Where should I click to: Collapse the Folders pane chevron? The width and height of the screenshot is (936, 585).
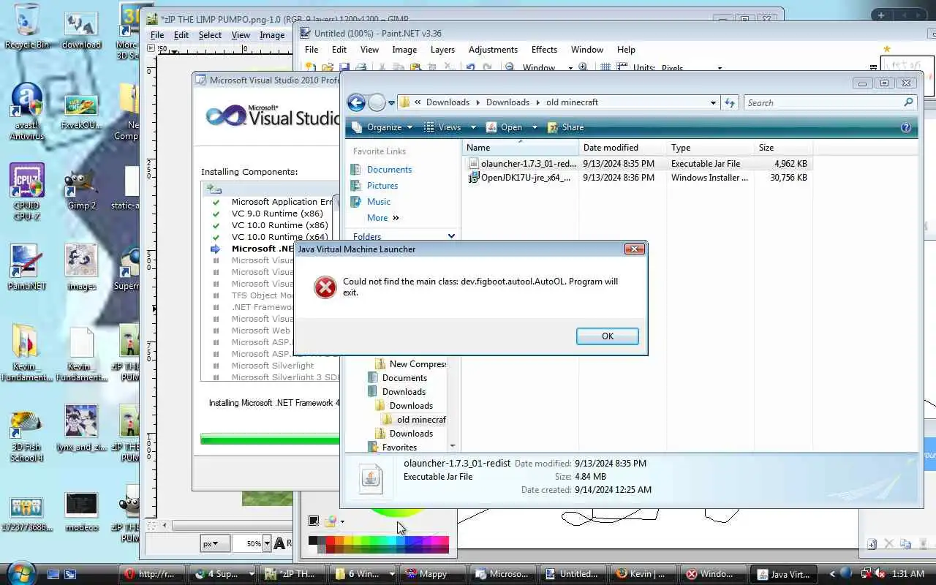click(451, 236)
